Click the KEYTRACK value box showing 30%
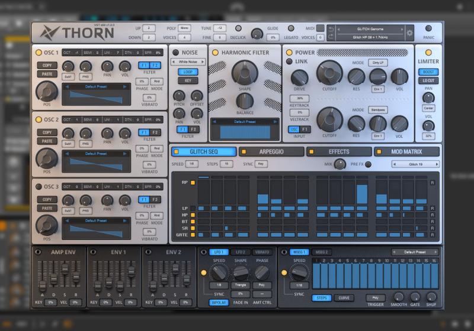Image resolution: width=474 pixels, height=331 pixels. click(299, 98)
